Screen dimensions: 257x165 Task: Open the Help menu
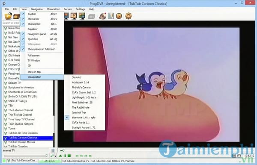pos(92,9)
